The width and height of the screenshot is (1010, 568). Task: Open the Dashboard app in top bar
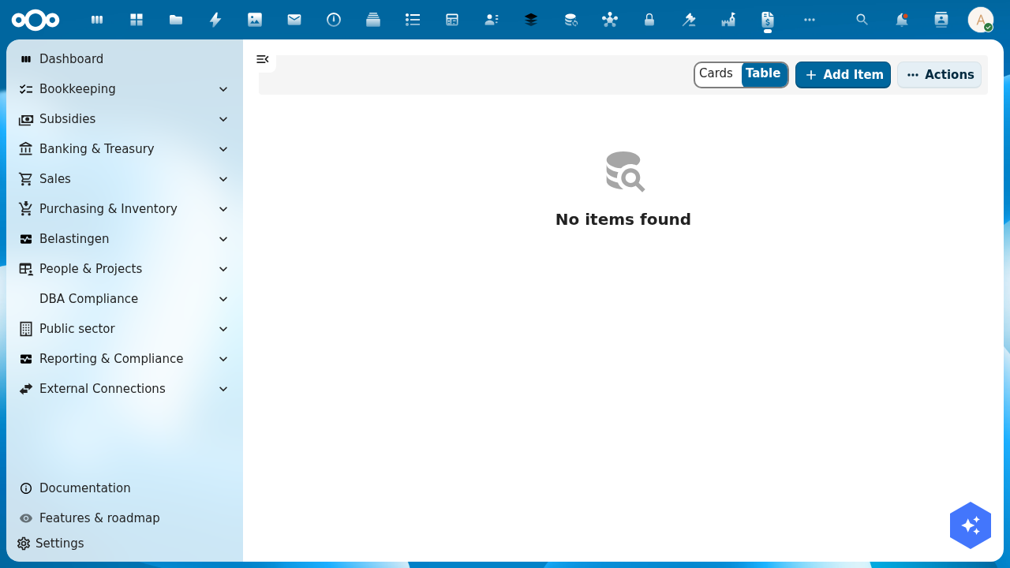click(x=97, y=20)
